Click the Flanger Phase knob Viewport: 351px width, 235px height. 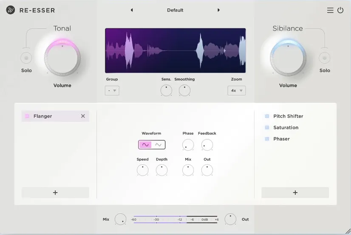(188, 145)
